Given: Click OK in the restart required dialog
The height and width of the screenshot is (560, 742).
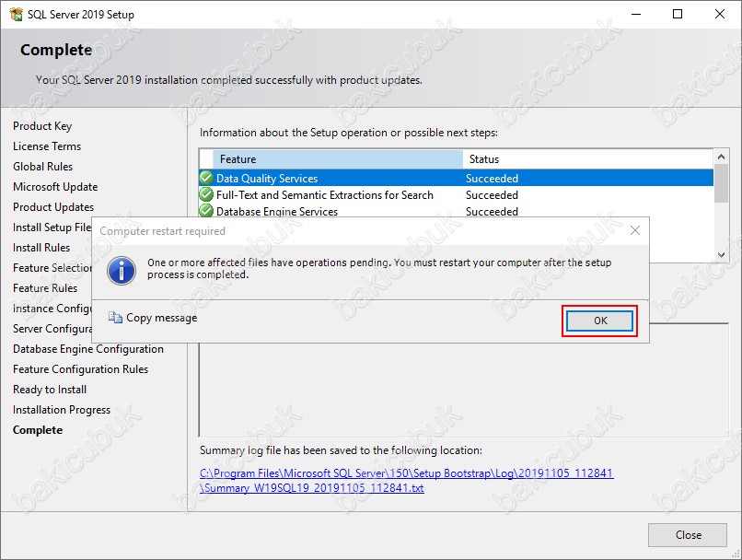Looking at the screenshot, I should (599, 321).
